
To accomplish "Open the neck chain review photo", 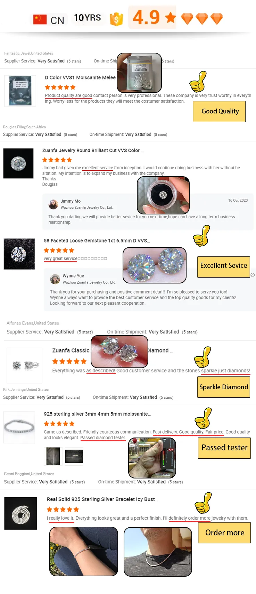I will point(158,552).
